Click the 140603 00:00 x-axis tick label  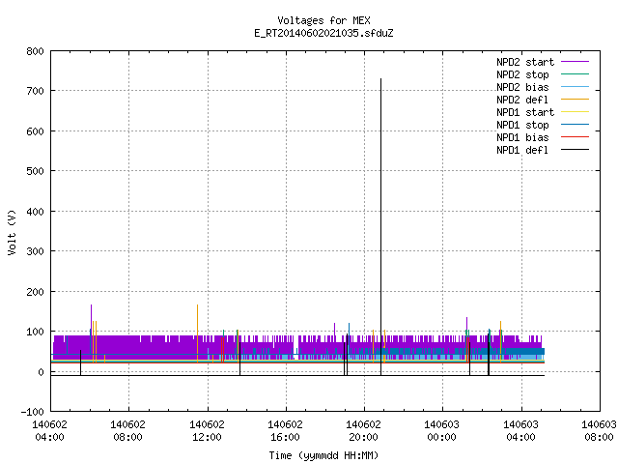[x=441, y=431]
